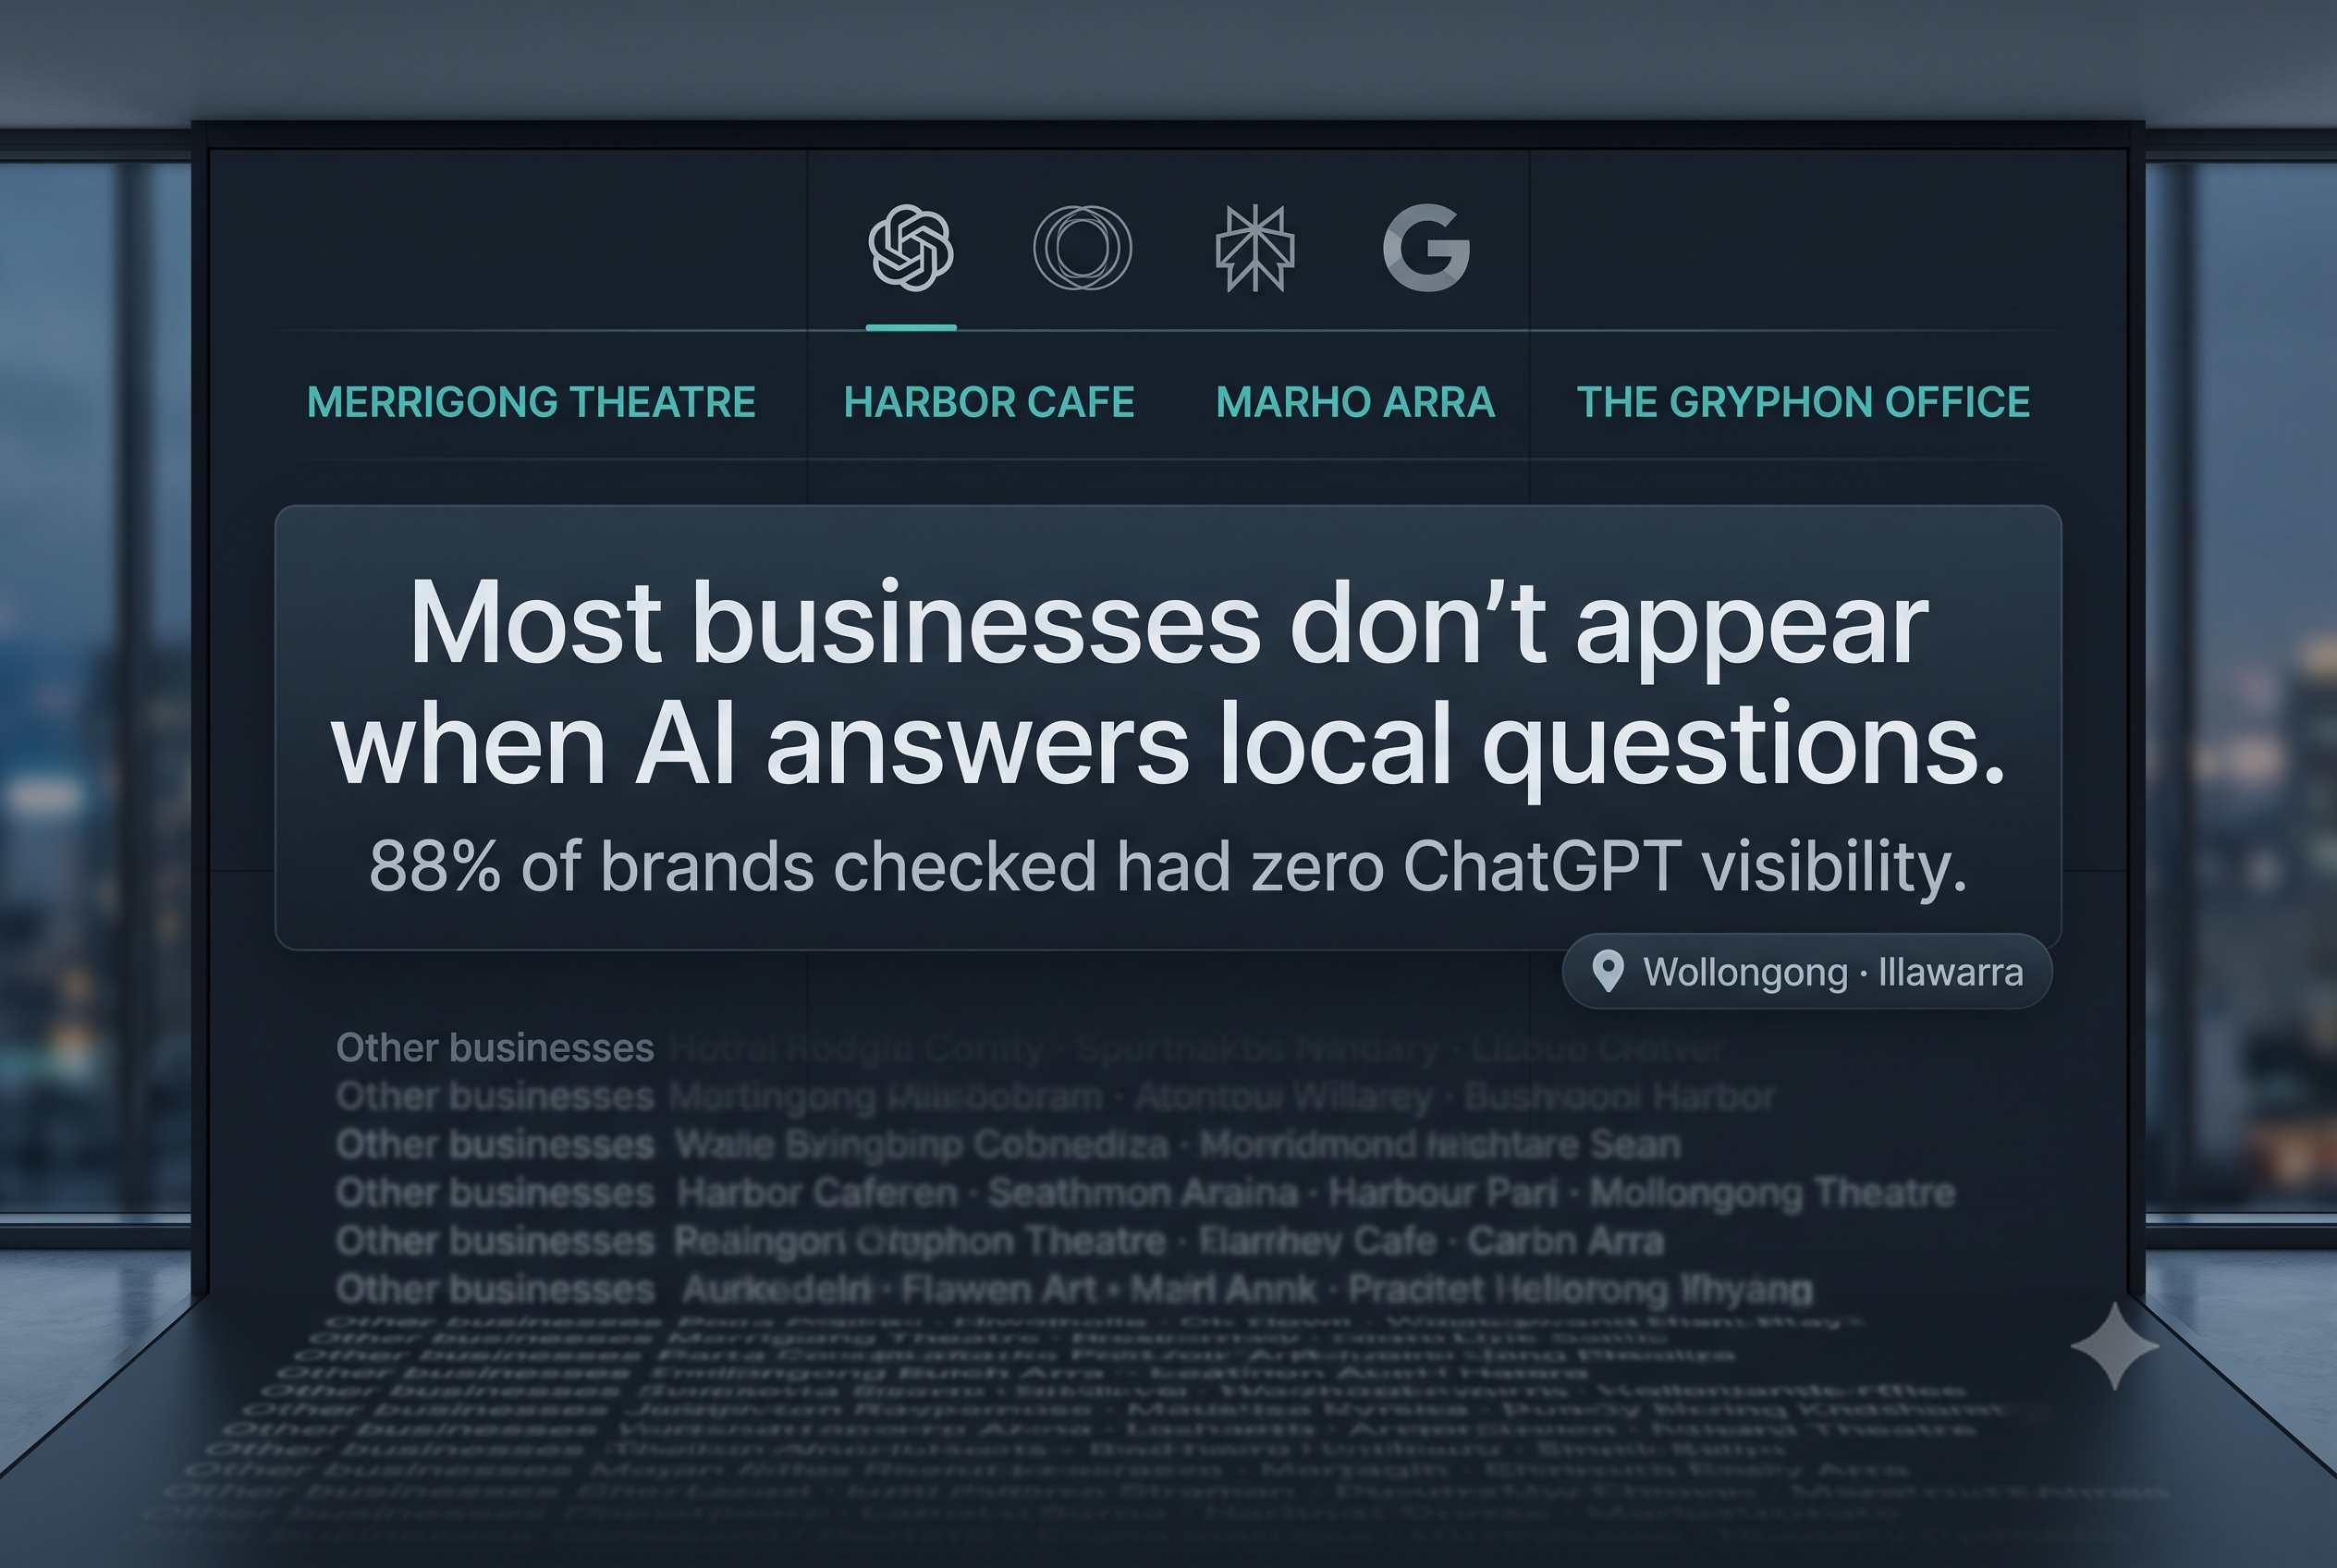
Task: Click 'Elarrhev Cafe' in the businesses list
Action: click(x=1317, y=1241)
